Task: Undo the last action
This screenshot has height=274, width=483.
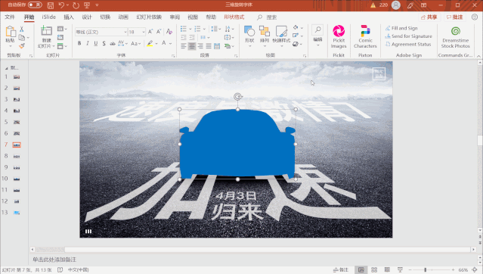Action: tap(61, 5)
